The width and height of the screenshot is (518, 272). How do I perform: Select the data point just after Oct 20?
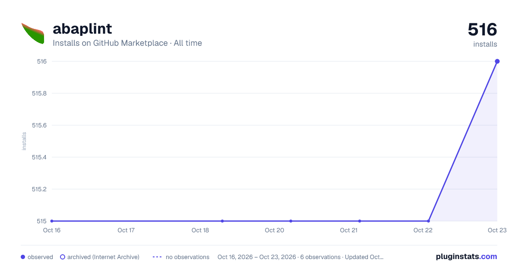click(291, 221)
